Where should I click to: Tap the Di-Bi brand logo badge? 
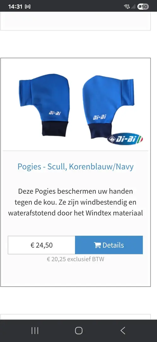125,138
